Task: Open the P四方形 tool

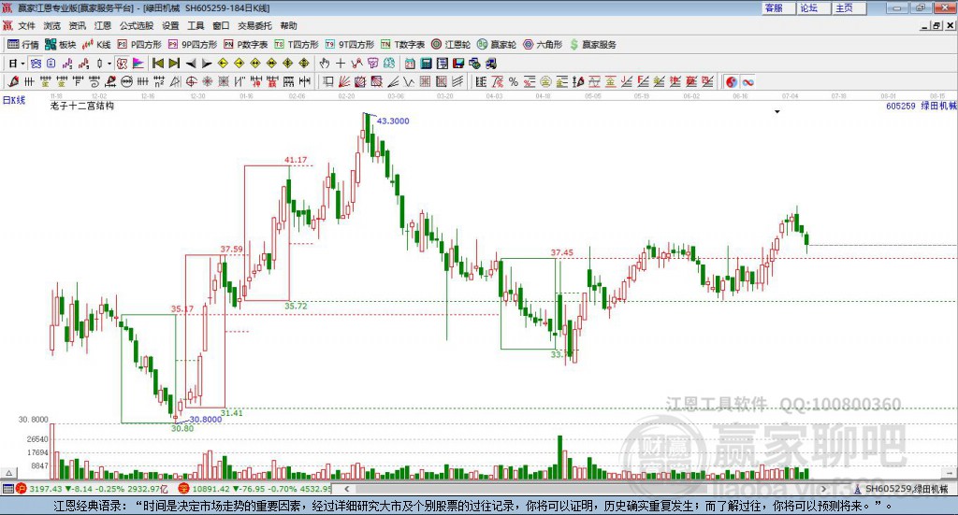Action: coord(139,45)
